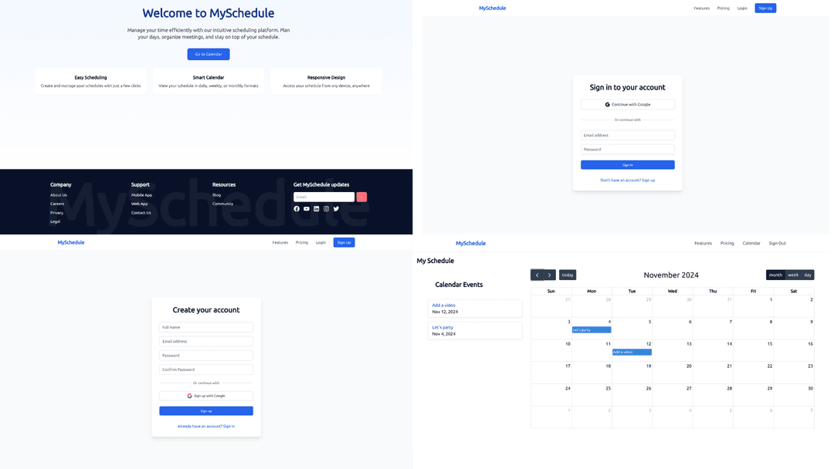This screenshot has width=834, height=469.
Task: Click the Go to Calendar button
Action: coord(208,54)
